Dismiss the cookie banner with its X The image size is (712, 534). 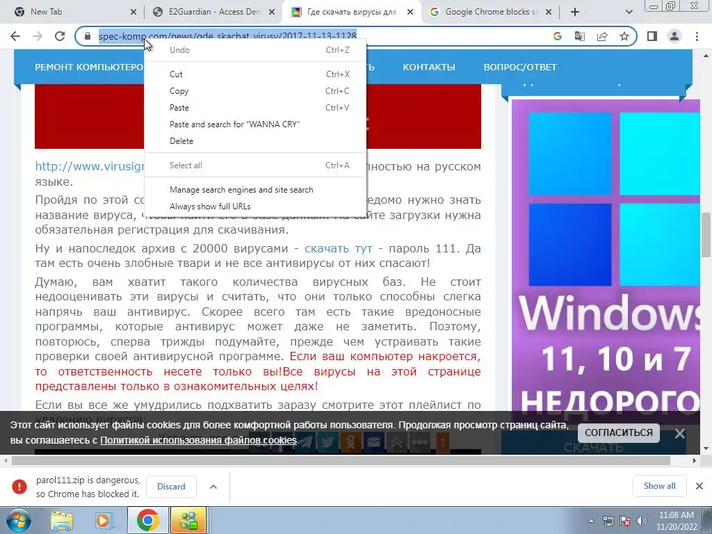[x=680, y=433]
